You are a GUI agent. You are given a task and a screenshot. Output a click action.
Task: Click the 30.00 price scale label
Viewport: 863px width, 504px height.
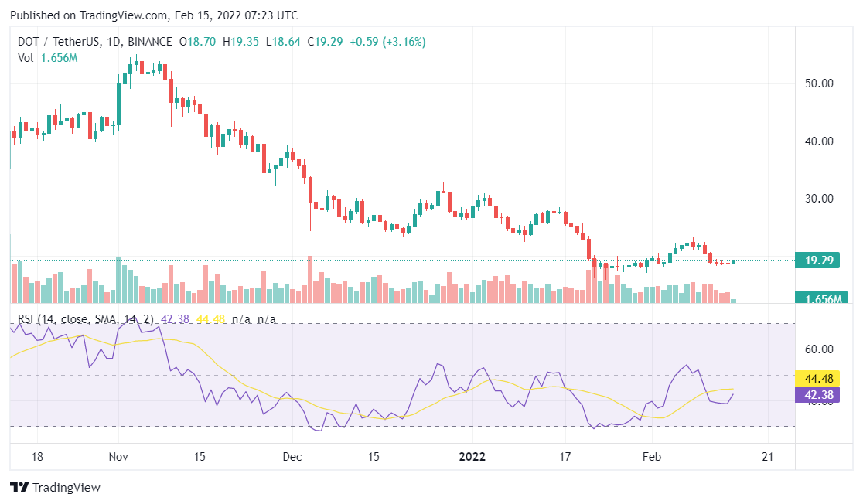tap(819, 199)
